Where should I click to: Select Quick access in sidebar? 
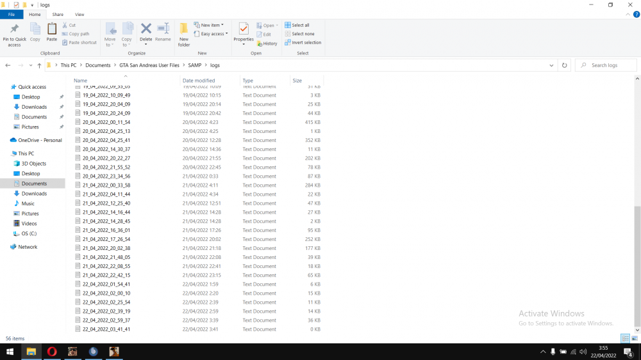click(32, 87)
